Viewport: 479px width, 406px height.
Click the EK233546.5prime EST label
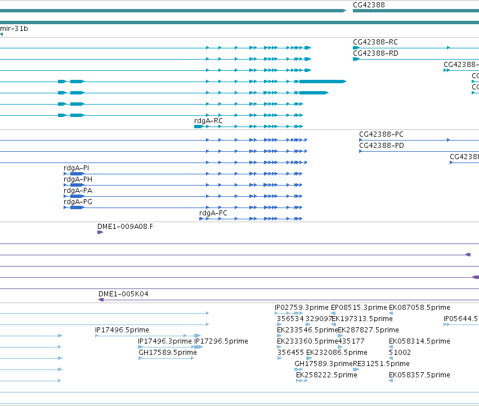click(308, 330)
